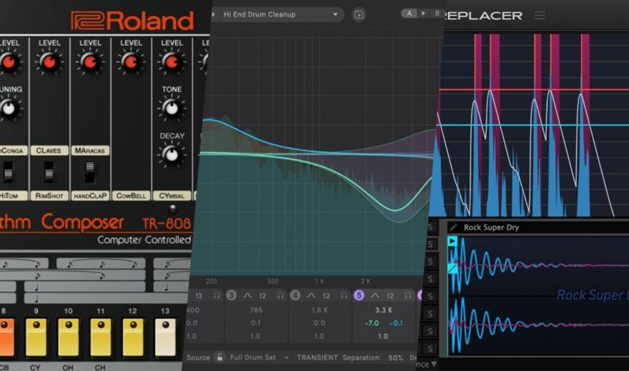
Task: Click the cyan threshold line in Replacer
Action: (x=533, y=126)
